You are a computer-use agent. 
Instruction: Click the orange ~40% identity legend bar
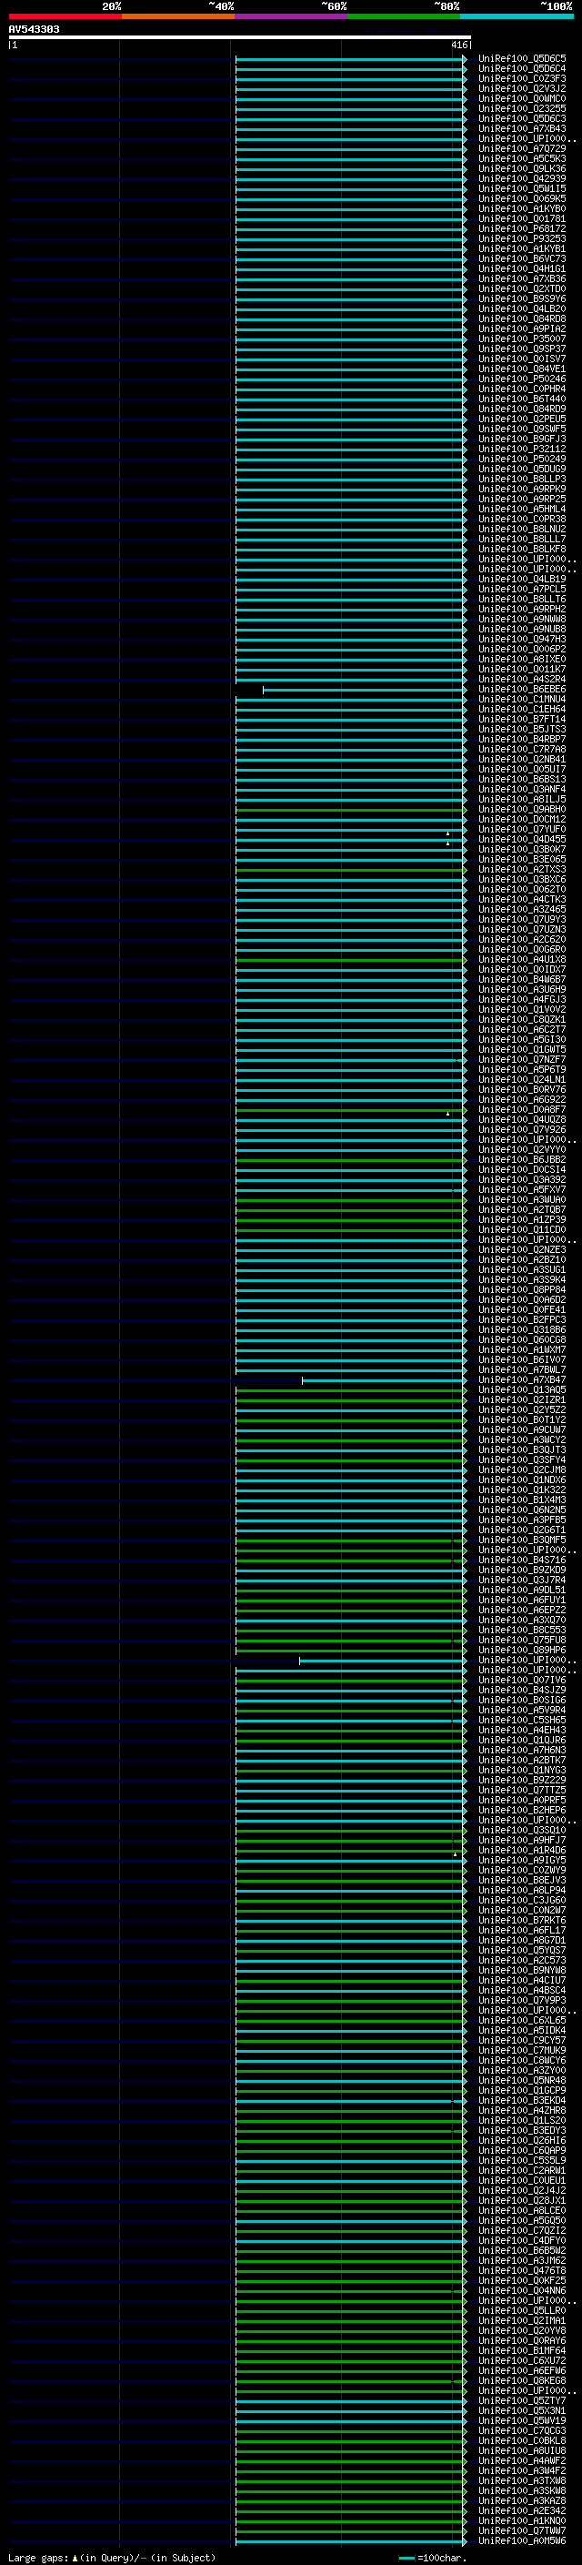[178, 16]
